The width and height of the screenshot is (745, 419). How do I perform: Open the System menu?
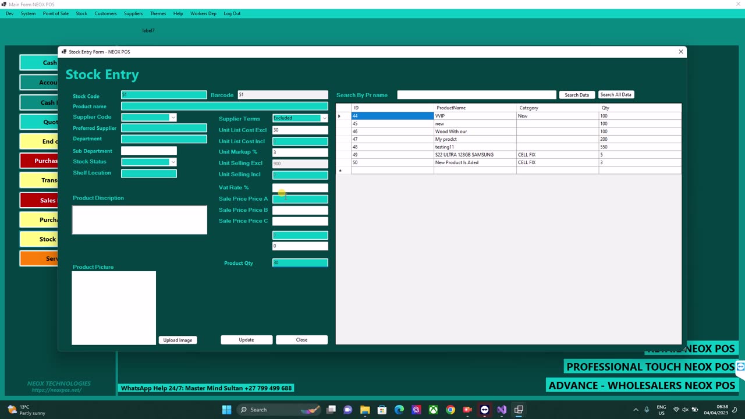(28, 13)
